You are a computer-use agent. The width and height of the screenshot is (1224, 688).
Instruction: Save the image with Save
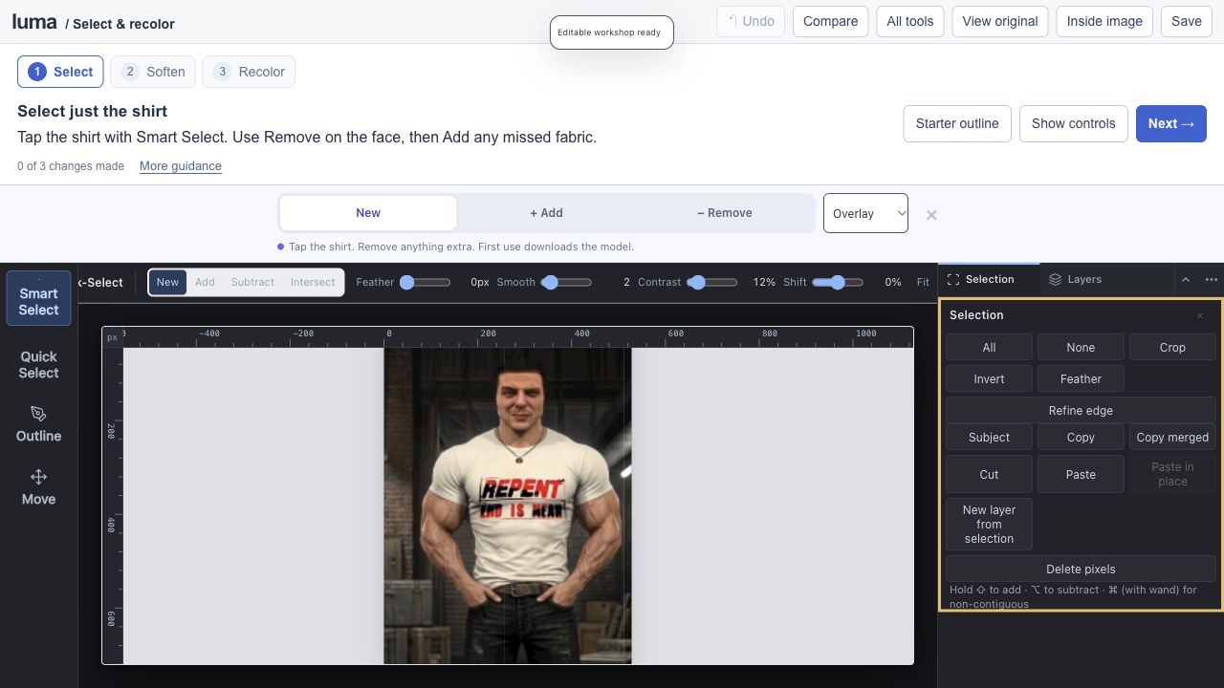pos(1187,21)
